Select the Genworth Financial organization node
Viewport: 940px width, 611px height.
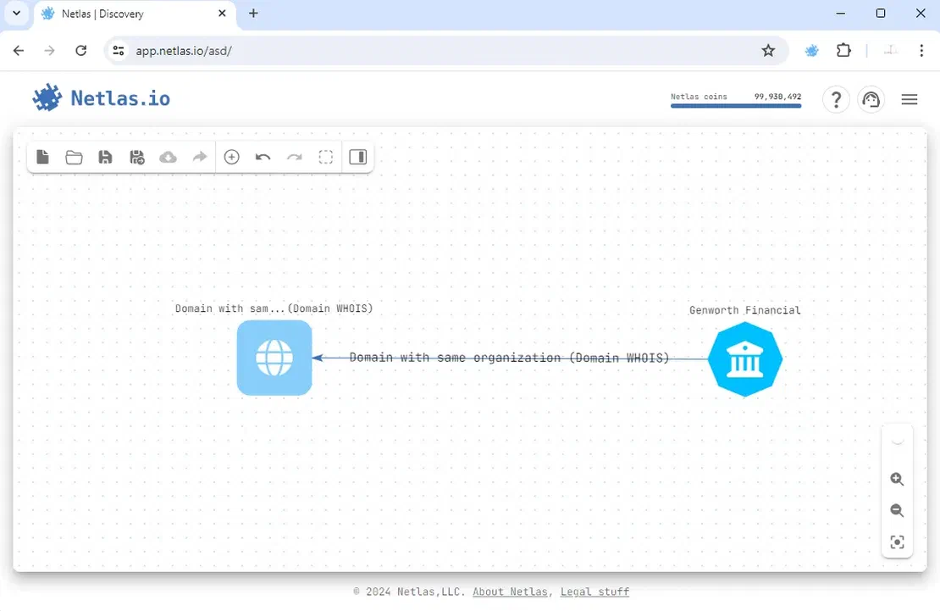(x=744, y=359)
